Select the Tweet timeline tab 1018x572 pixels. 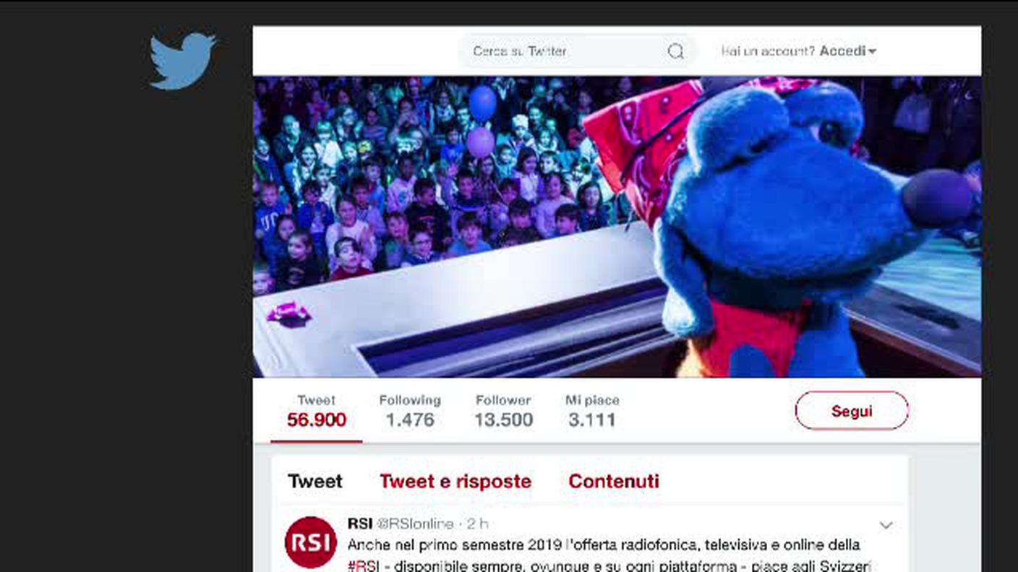tap(315, 481)
